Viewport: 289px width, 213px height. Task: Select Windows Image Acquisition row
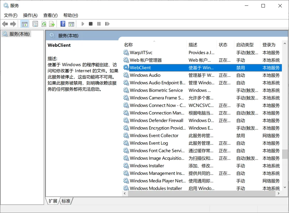(202, 158)
